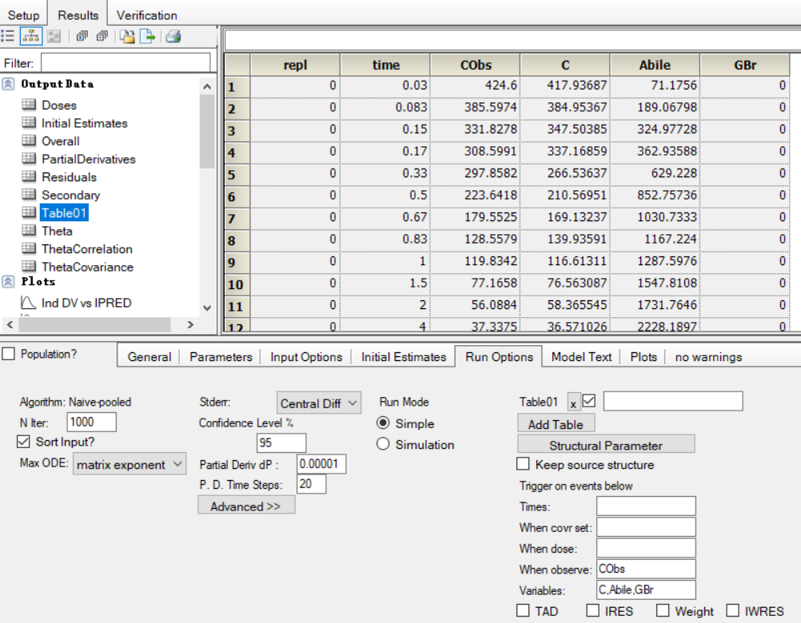The width and height of the screenshot is (801, 623).
Task: Click the Advanced >> button
Action: pyautogui.click(x=246, y=506)
